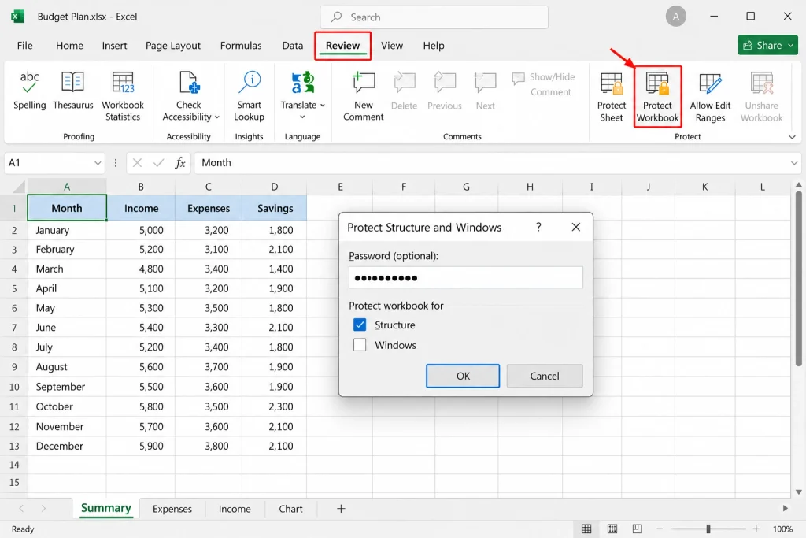Click the Check Accessibility icon

(x=189, y=82)
